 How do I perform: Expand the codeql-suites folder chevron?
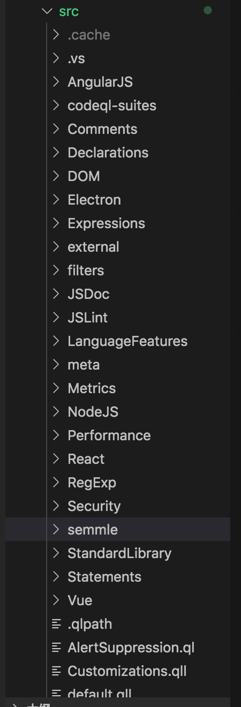click(56, 106)
